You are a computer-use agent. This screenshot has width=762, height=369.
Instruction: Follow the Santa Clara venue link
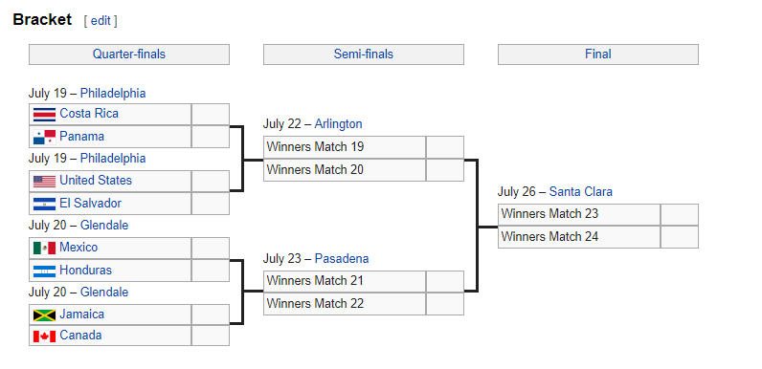[581, 192]
